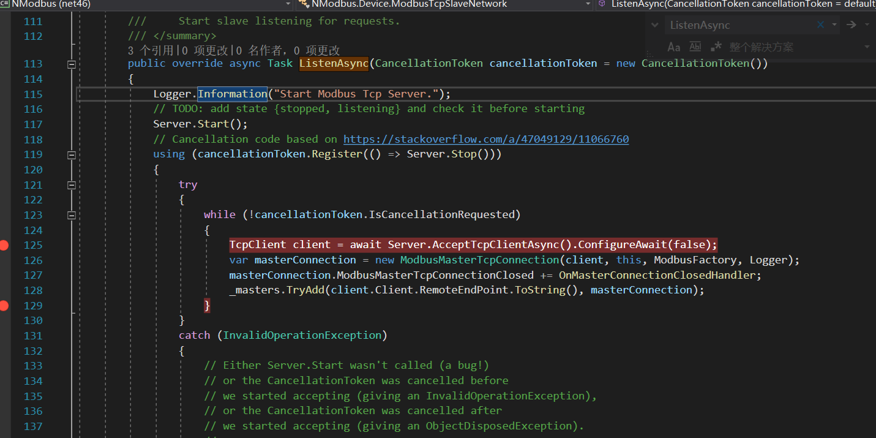Click the highlighted ListenAsync method name
This screenshot has height=438, width=876.
tap(334, 64)
